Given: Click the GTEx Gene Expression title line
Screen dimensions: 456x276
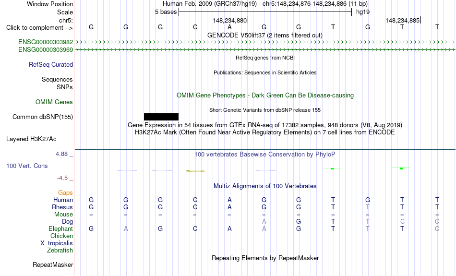Looking at the screenshot, I should click(x=265, y=125).
